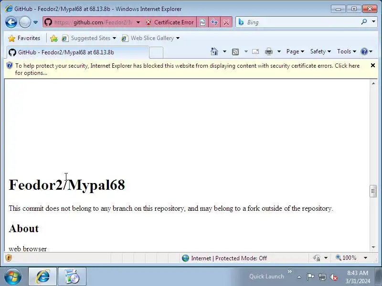Click the About heading on the page
This screenshot has height=286, width=382.
24,229
